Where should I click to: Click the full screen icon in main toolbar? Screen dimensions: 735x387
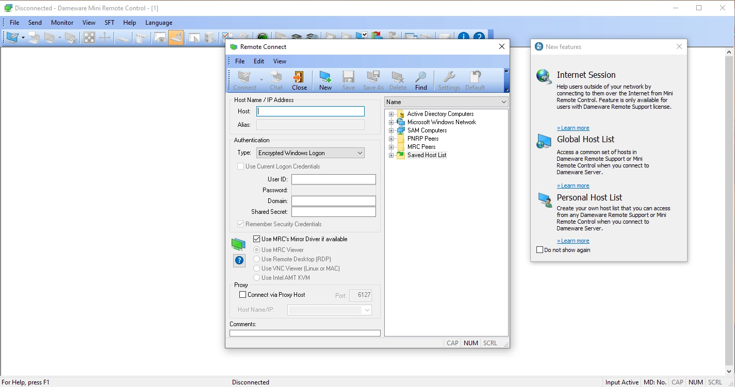pos(89,38)
